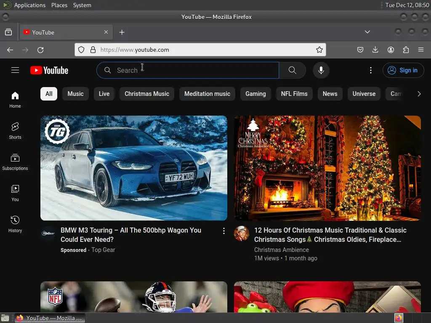View site security padlock info
This screenshot has height=323, width=431.
(93, 50)
